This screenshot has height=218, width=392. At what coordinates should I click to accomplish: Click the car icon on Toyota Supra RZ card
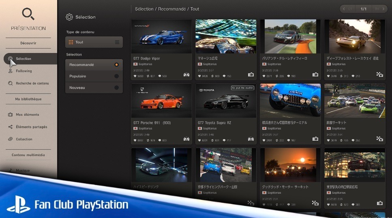point(251,139)
